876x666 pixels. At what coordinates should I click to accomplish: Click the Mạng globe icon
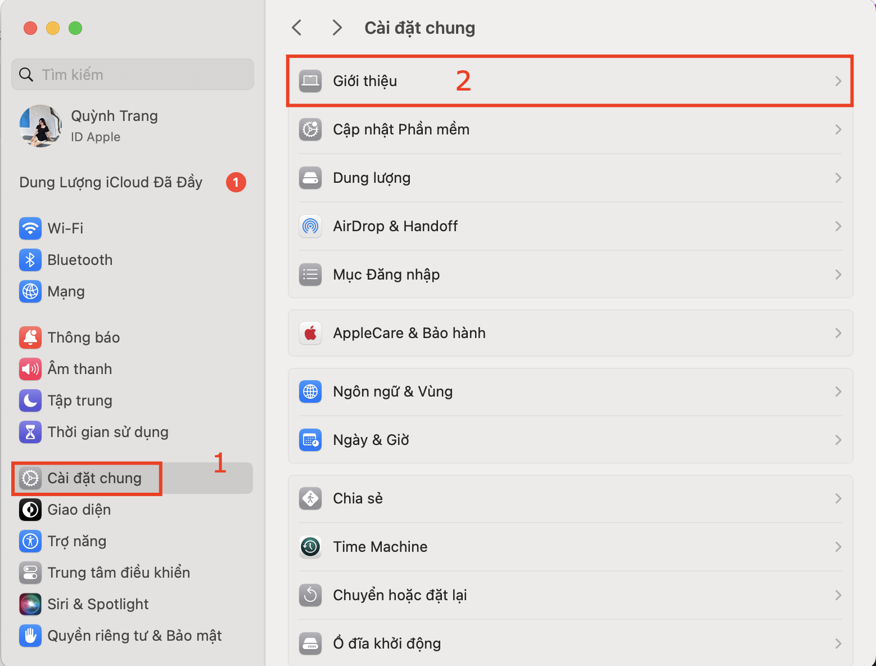(30, 291)
